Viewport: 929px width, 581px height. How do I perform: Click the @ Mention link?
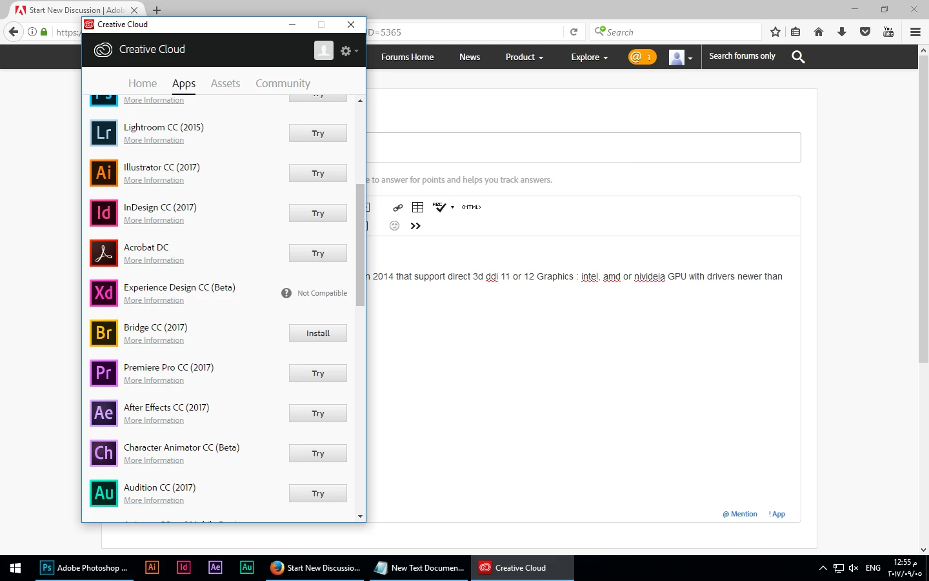(740, 515)
